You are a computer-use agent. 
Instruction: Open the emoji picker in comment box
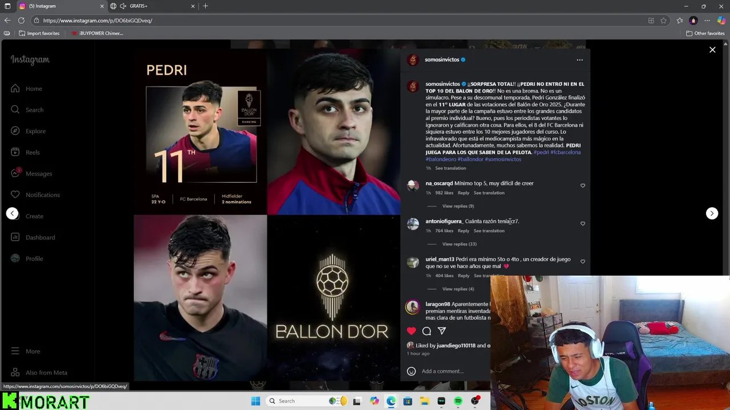click(x=411, y=371)
